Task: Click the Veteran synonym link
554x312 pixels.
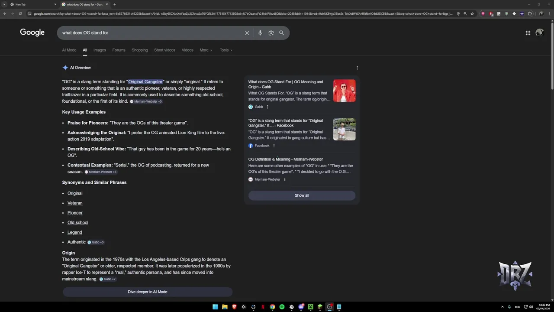Action: coord(75,203)
